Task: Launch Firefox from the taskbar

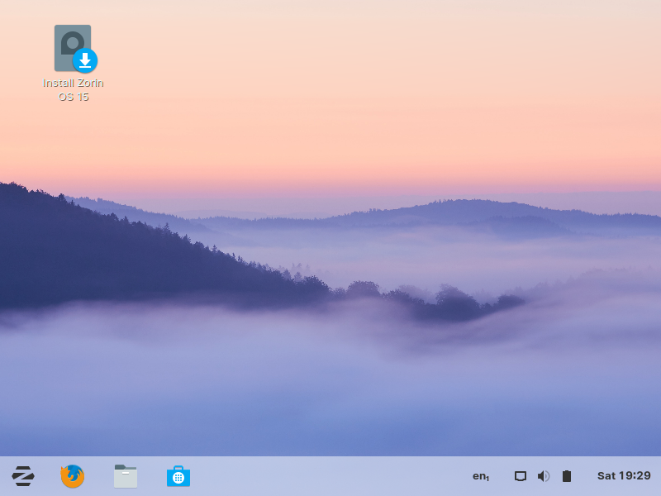Action: pos(73,476)
